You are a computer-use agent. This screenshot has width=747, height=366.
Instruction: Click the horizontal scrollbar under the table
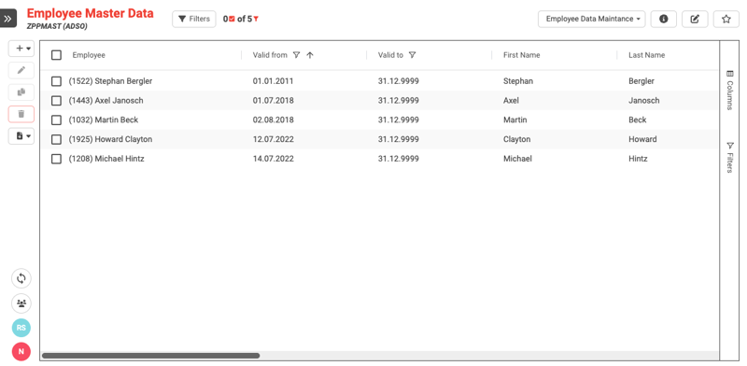(x=150, y=356)
